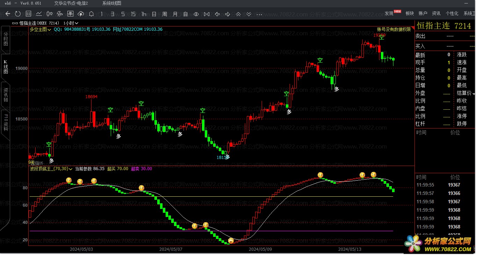
Task: Click the 超买 70.00 label
Action: click(117, 169)
